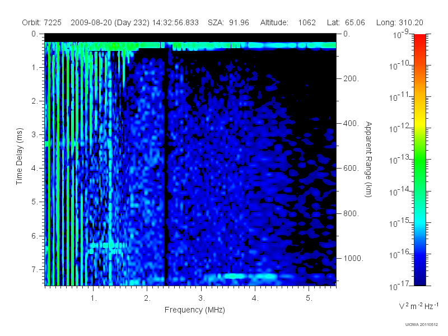Click the 7. time delay tick label
Viewport: 448px width, 336px height.
pyautogui.click(x=35, y=269)
